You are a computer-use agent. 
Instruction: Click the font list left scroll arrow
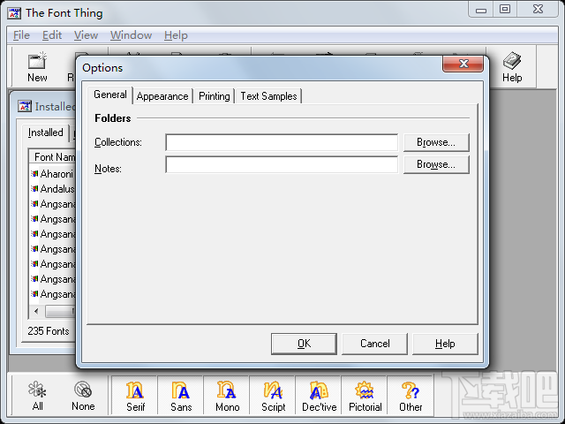click(x=36, y=311)
